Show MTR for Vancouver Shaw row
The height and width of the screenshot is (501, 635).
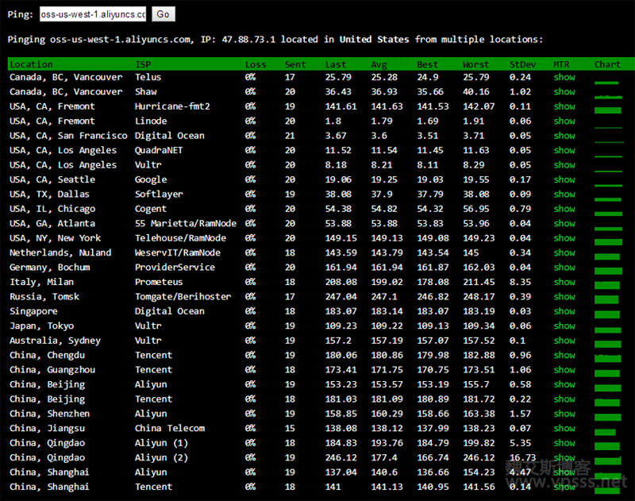tap(564, 91)
